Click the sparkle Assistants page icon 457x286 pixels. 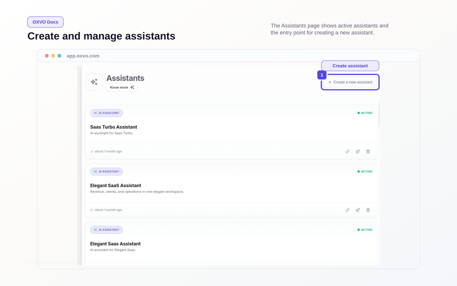[94, 82]
